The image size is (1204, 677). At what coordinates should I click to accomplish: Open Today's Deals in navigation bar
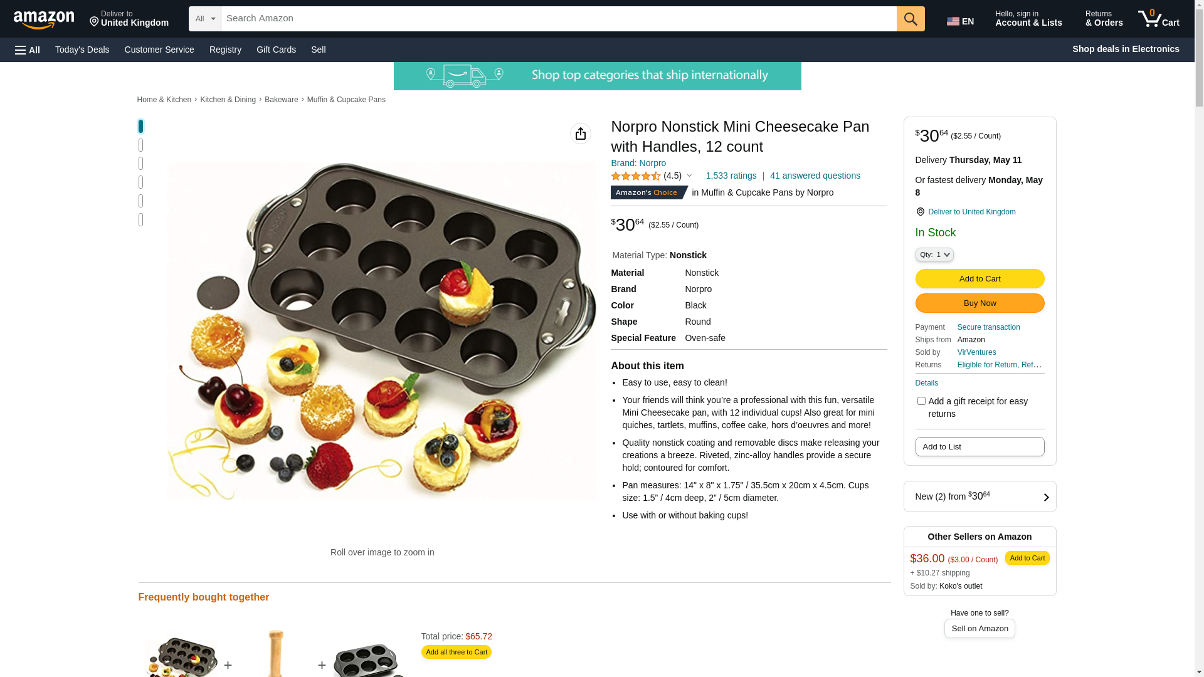tap(82, 50)
